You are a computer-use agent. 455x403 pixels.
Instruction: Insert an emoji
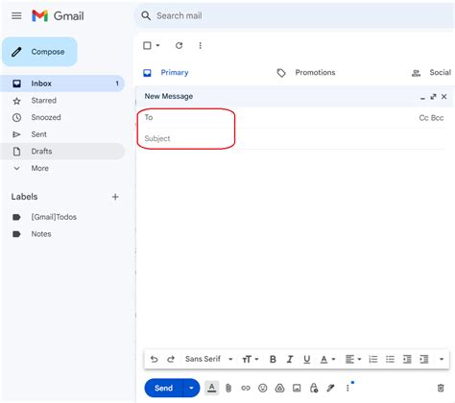263,389
